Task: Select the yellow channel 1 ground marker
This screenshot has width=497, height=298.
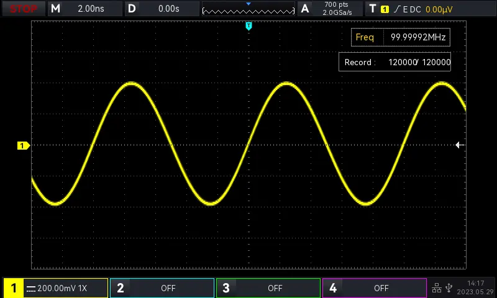Action: tap(22, 145)
